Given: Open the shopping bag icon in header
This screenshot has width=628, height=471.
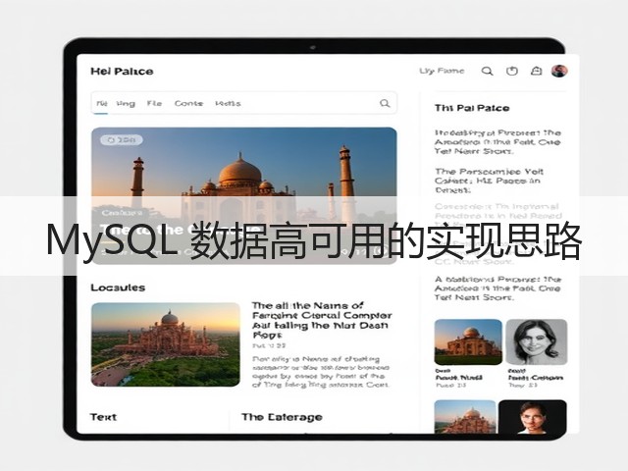Looking at the screenshot, I should [x=537, y=72].
